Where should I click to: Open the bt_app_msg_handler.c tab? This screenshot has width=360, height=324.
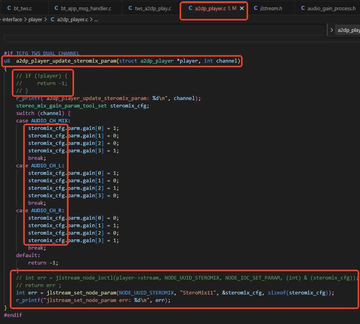pyautogui.click(x=85, y=9)
